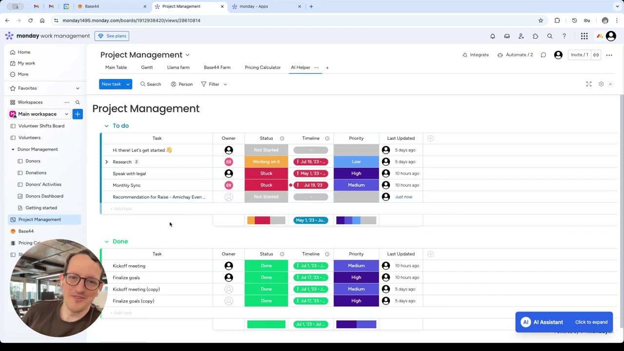
Task: Change Low priority of Research task
Action: 356,162
